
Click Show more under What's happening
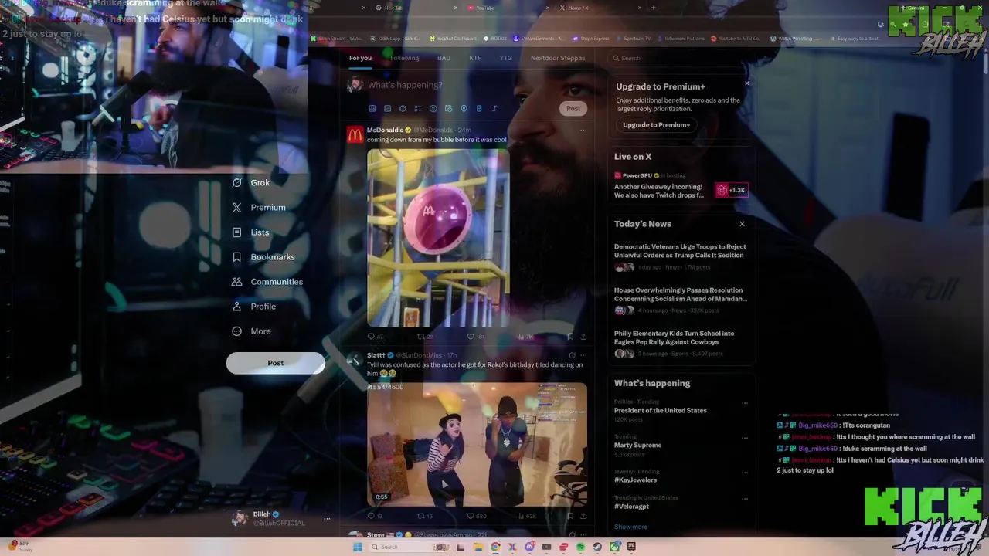pos(630,527)
